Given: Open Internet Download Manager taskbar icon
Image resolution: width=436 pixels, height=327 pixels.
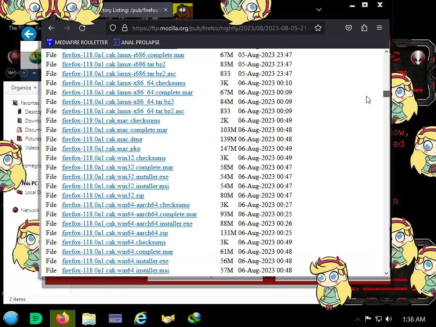Looking at the screenshot, I should [194, 318].
